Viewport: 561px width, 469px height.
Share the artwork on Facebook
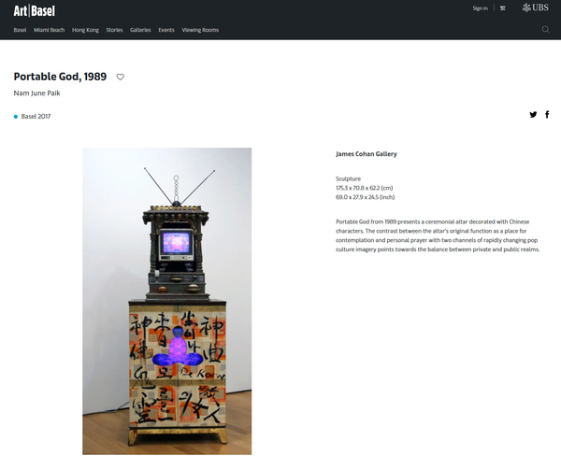[547, 115]
